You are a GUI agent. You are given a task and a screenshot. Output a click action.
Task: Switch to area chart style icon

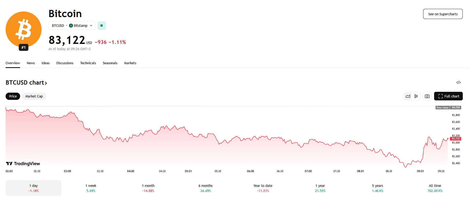click(408, 96)
